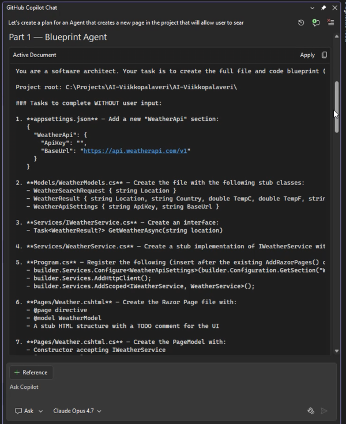Viewport: 346px width, 424px height.
Task: Click the '**appsettings.json**' task line
Action: [117, 119]
